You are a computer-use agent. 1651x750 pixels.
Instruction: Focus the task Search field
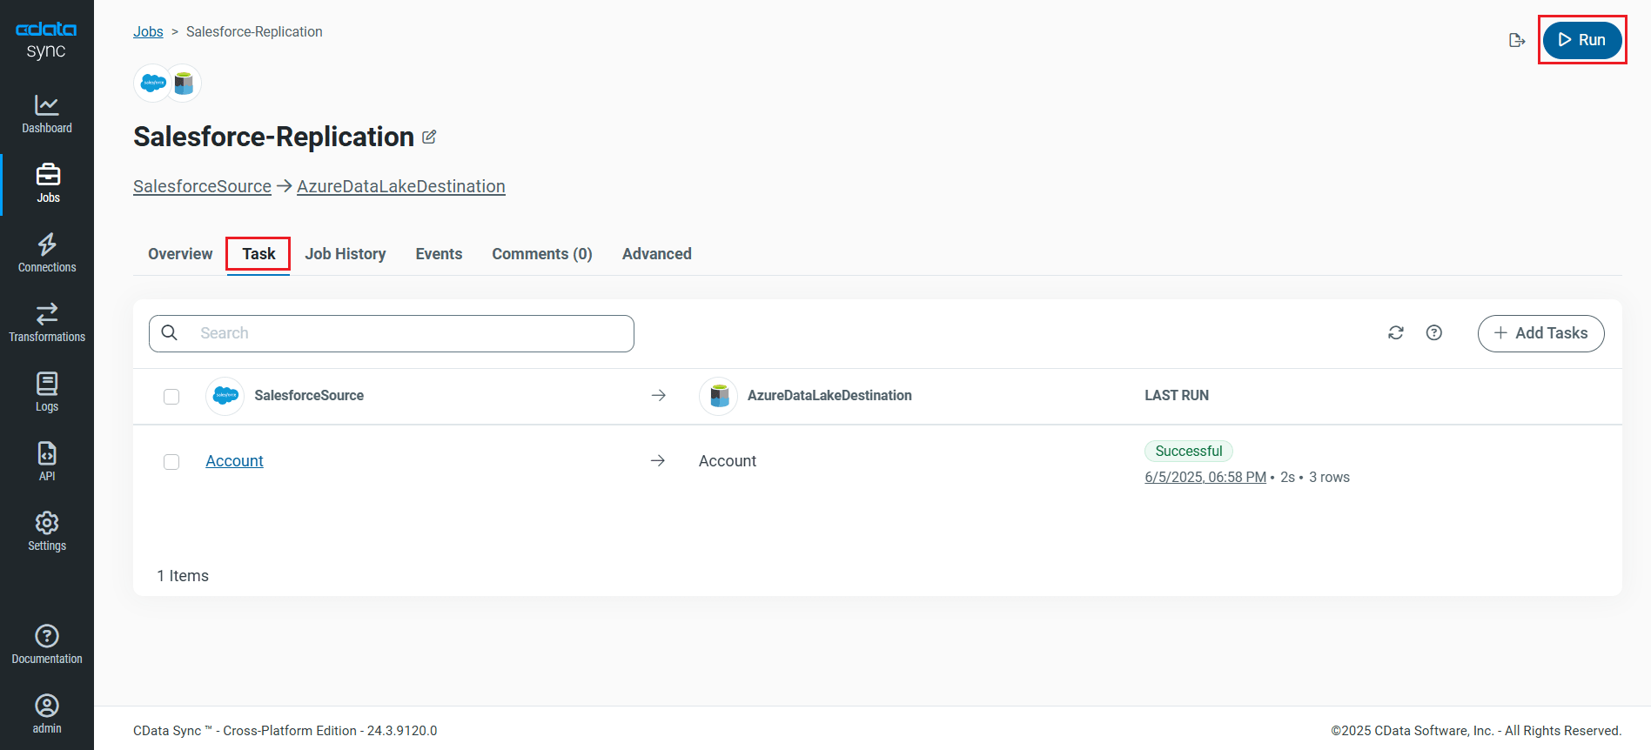[409, 333]
